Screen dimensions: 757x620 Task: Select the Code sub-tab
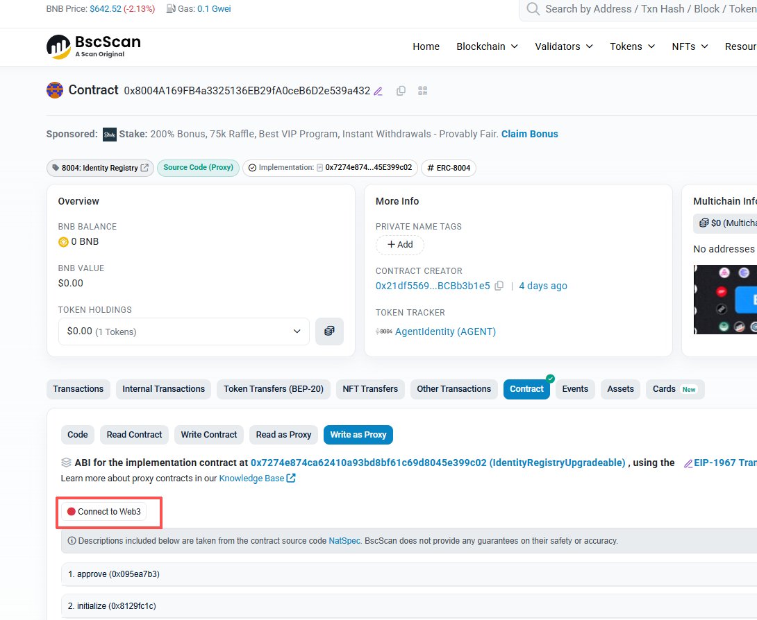click(78, 435)
